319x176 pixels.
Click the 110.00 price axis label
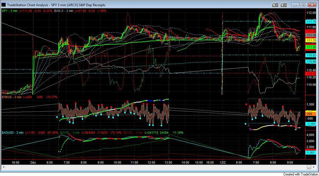click(x=311, y=85)
